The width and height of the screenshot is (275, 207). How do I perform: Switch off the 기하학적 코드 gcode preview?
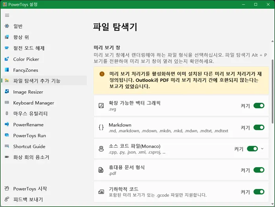point(259,192)
